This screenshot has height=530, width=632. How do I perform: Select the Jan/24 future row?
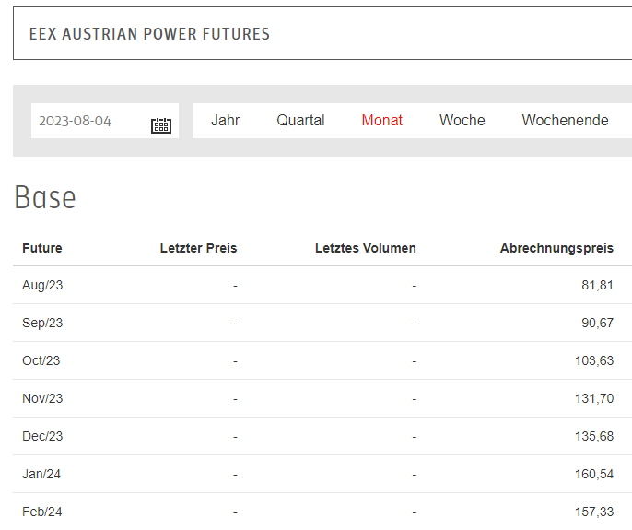click(x=322, y=474)
